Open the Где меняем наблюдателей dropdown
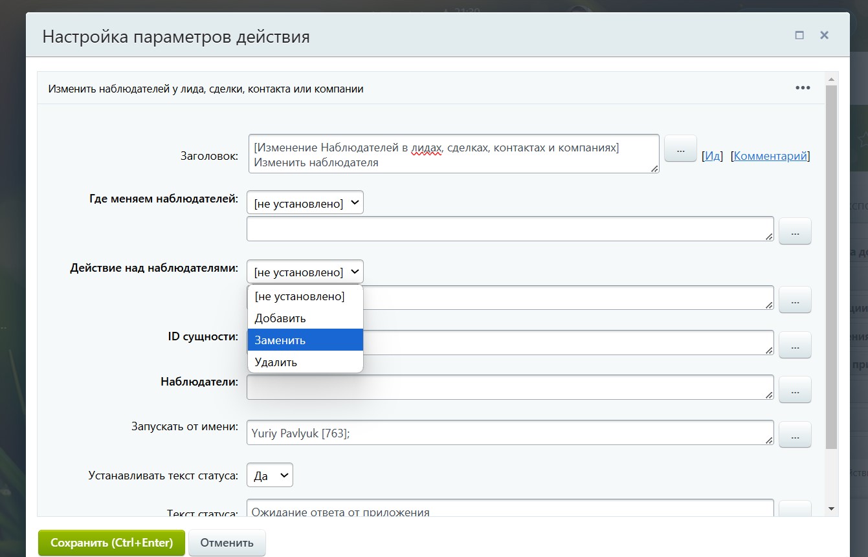The width and height of the screenshot is (868, 557). (305, 203)
